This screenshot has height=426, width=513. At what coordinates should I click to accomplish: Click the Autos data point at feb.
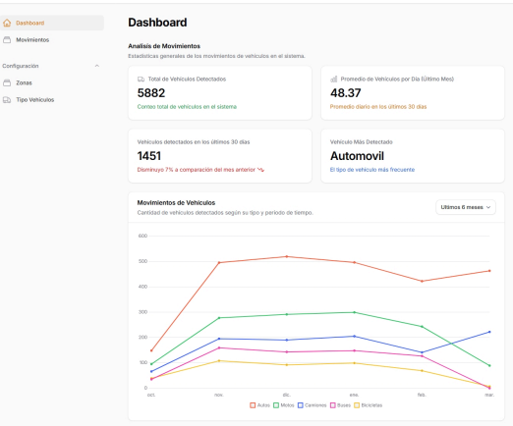coord(422,281)
